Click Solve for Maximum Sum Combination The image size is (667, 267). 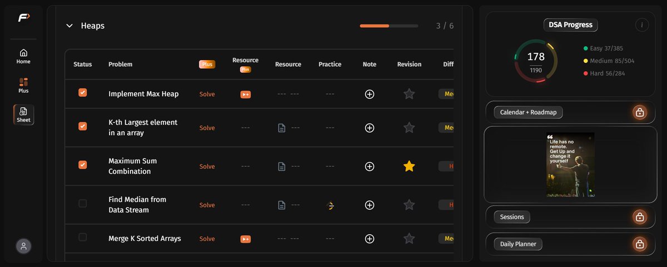[207, 166]
